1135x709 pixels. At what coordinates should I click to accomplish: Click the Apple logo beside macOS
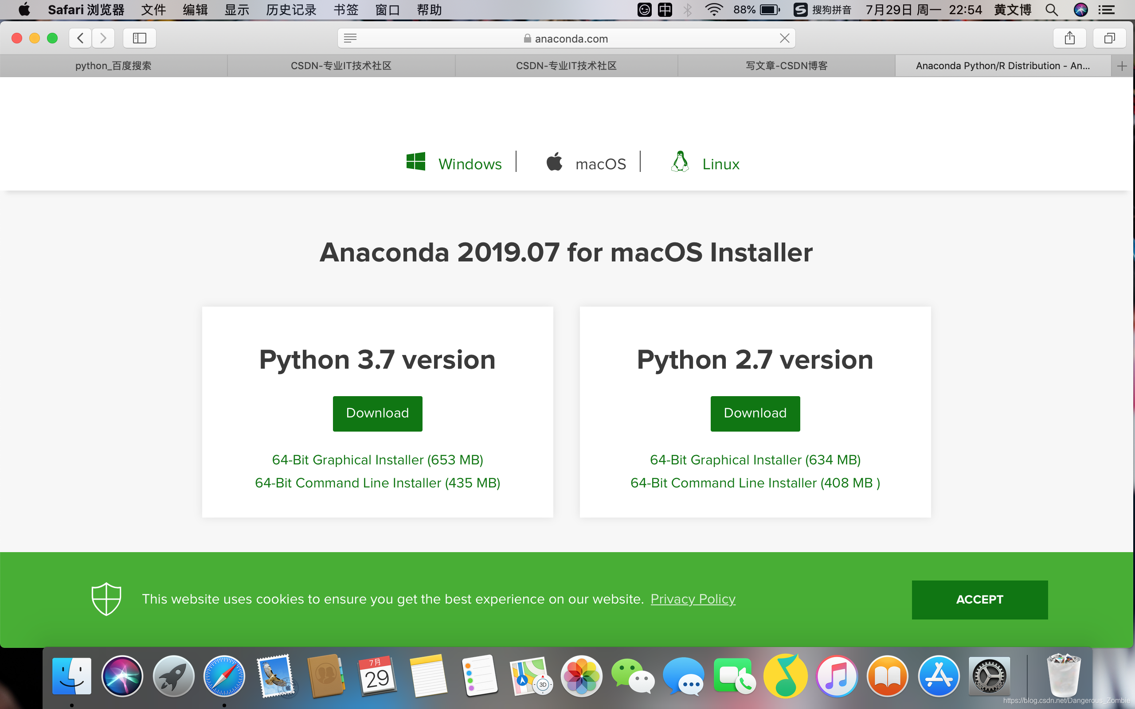click(554, 161)
